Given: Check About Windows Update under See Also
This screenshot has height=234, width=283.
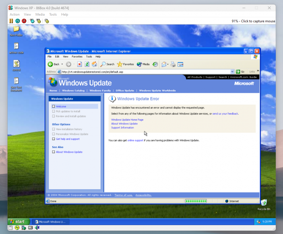Looking at the screenshot, I should [x=54, y=152].
